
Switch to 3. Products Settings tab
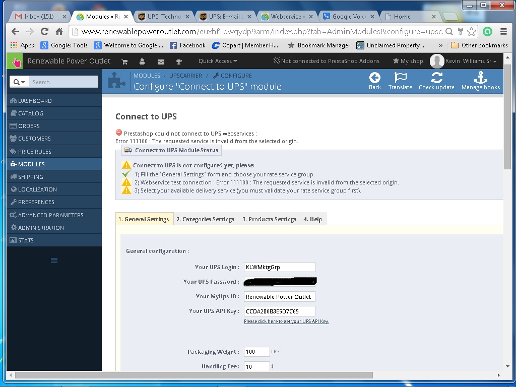[x=269, y=219]
